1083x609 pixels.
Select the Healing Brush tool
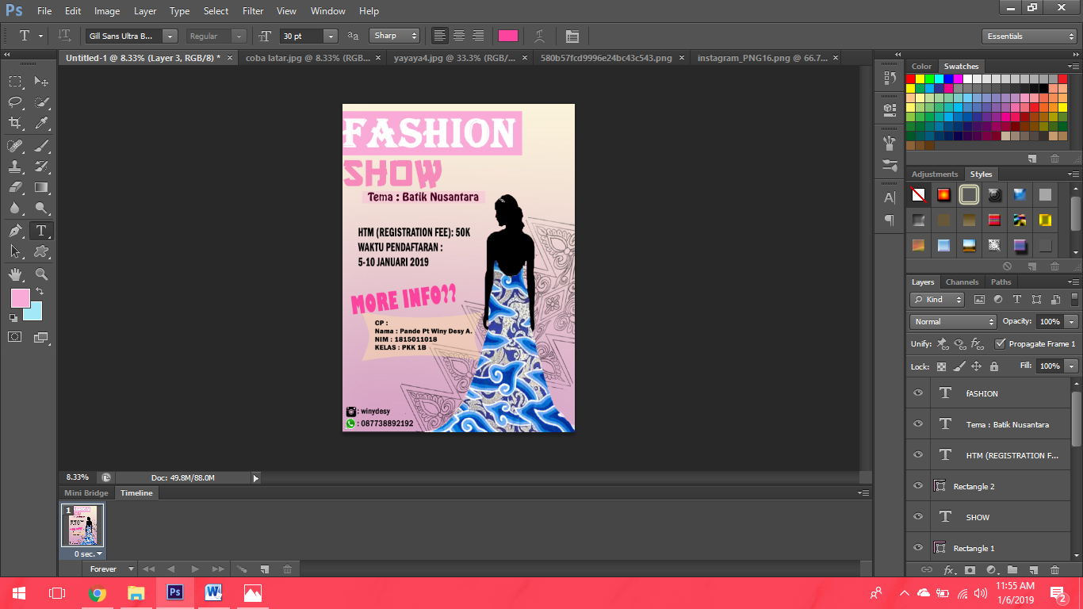pos(15,146)
